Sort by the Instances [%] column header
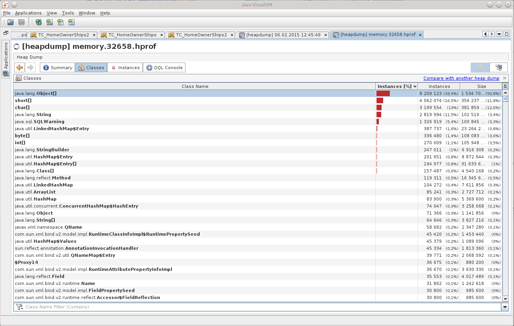The image size is (514, 326). 397,86
